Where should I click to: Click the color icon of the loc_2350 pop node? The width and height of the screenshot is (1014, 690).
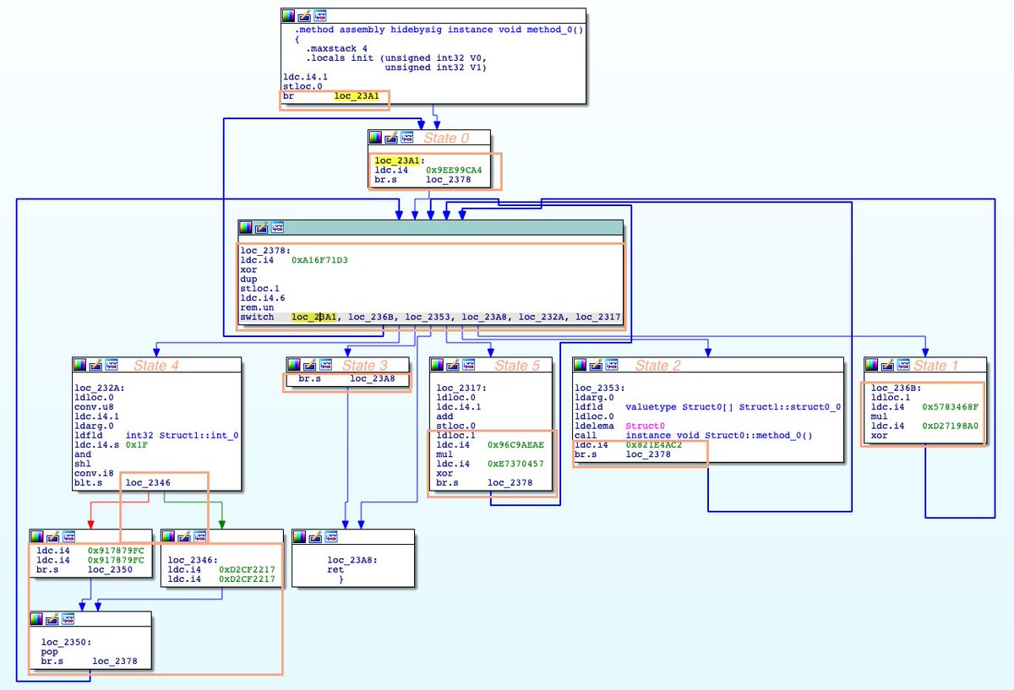click(x=37, y=619)
